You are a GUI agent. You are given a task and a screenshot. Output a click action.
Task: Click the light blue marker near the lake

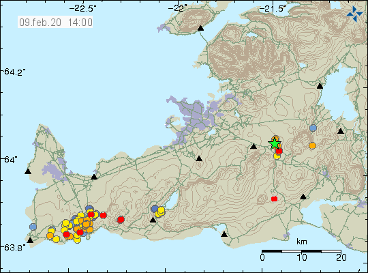point(313,128)
